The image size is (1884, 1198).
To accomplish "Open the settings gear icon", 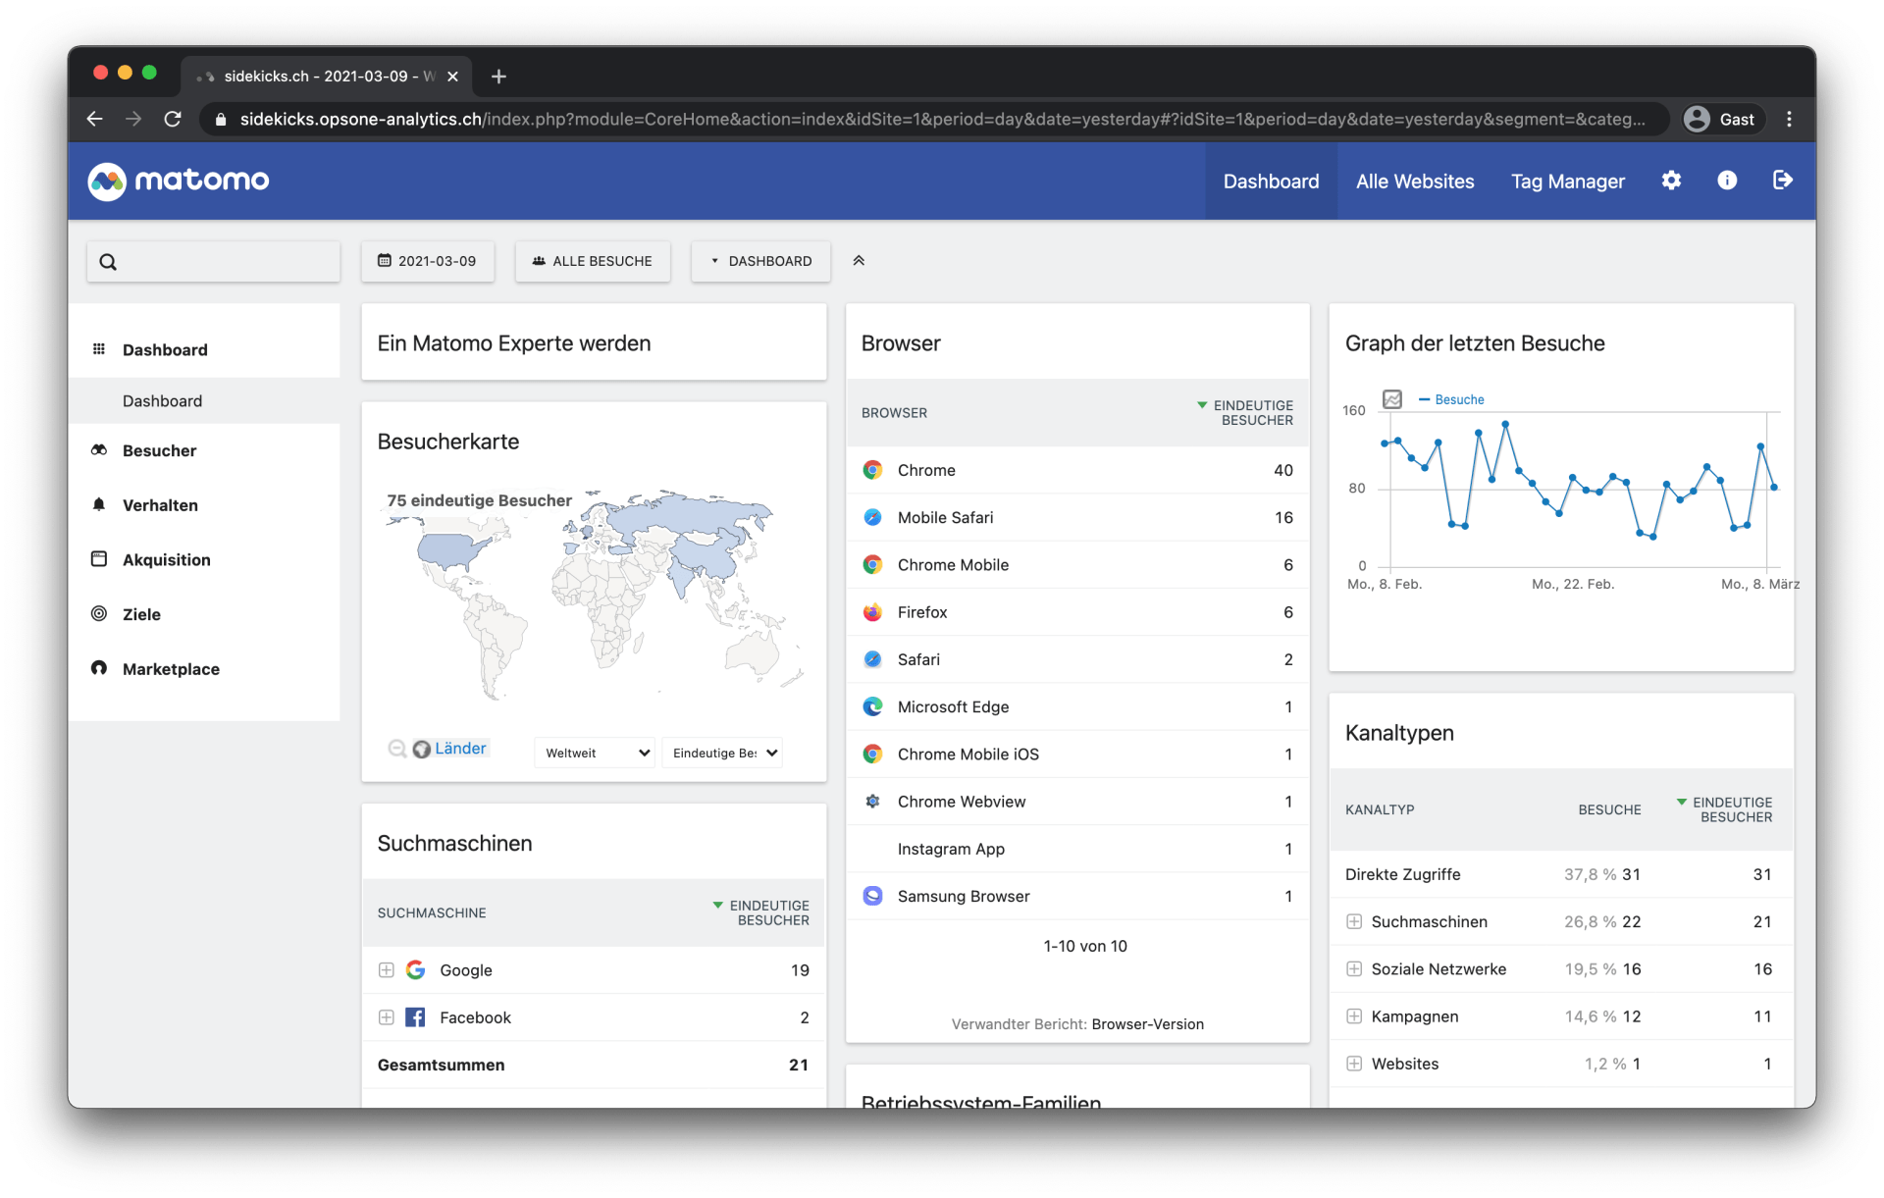I will [1671, 181].
